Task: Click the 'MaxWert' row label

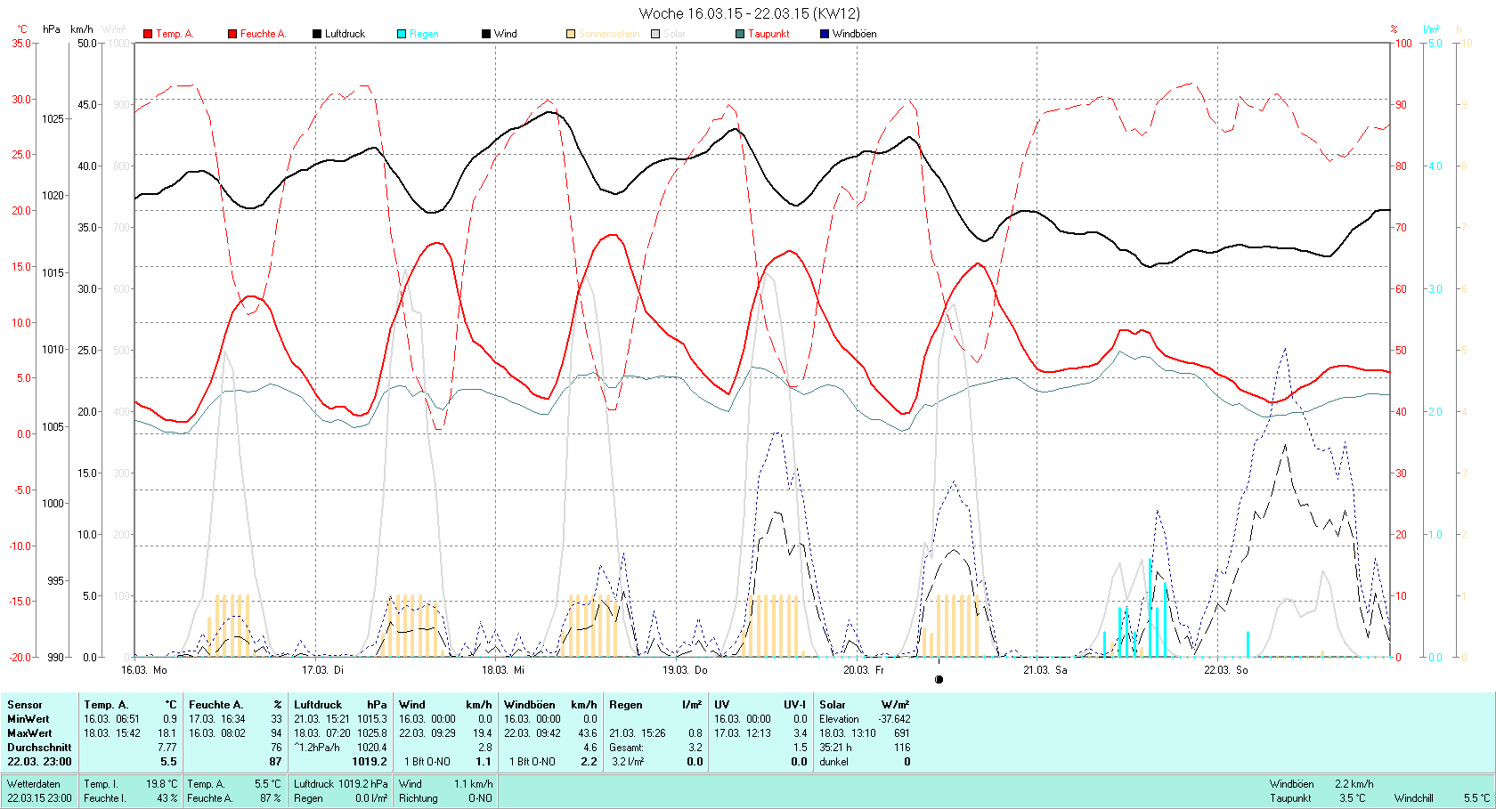Action: tap(29, 733)
